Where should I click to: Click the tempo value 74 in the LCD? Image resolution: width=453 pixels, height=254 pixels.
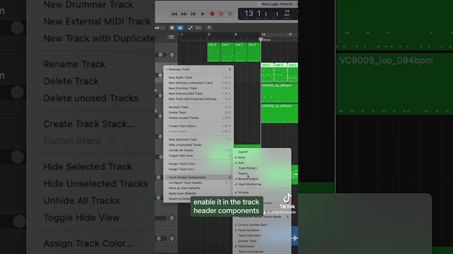(287, 11)
